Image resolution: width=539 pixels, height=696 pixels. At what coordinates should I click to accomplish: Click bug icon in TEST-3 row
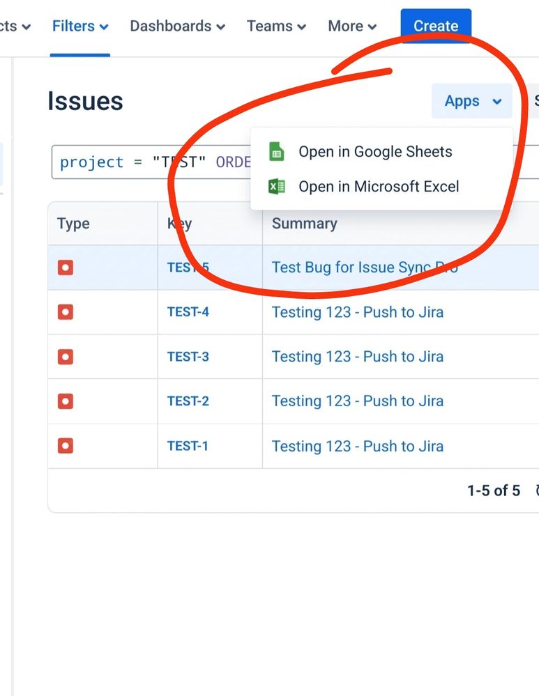pos(66,357)
